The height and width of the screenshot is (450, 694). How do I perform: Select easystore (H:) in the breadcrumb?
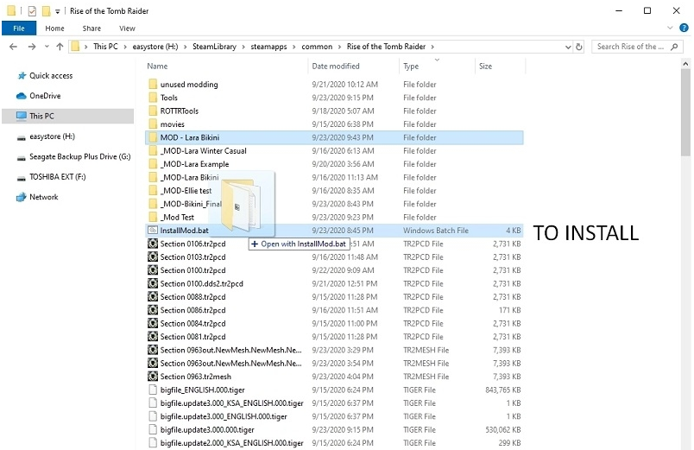tap(155, 47)
